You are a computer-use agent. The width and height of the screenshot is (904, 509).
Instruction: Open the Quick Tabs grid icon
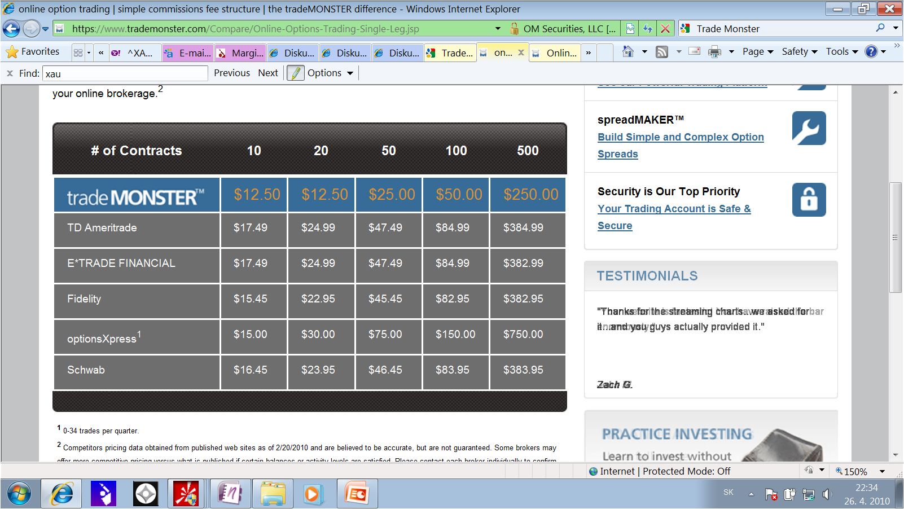[78, 52]
